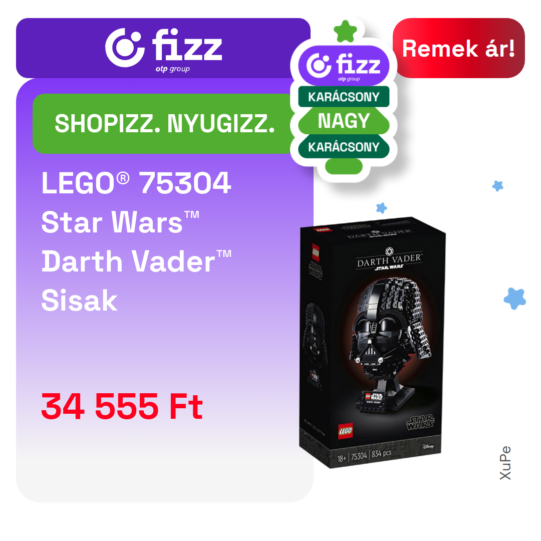Viewport: 541px width, 541px height.
Task: Click the bottom KARÁCSONY label
Action: point(344,147)
